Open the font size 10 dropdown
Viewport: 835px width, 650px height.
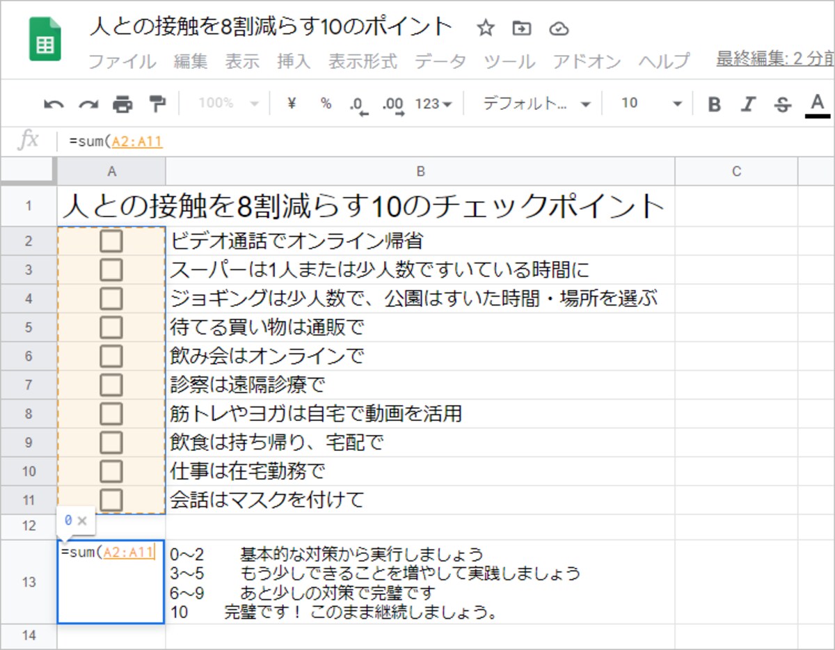click(651, 104)
